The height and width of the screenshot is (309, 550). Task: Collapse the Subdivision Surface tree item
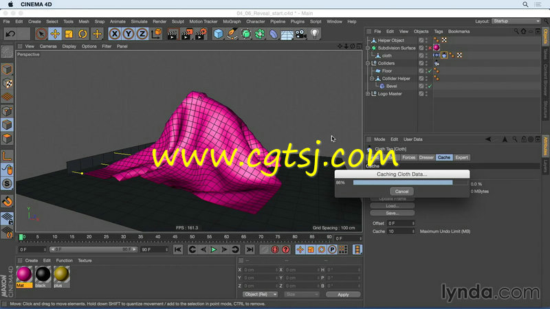368,48
